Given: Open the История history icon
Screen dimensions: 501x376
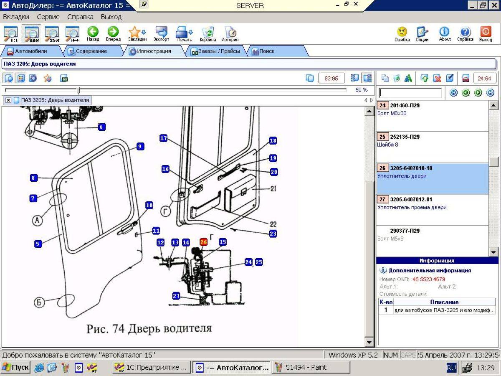Looking at the screenshot, I should pos(230,34).
